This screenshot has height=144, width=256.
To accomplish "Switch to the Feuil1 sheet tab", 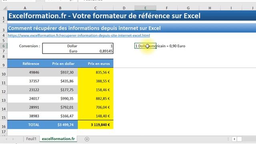I will point(31,139).
